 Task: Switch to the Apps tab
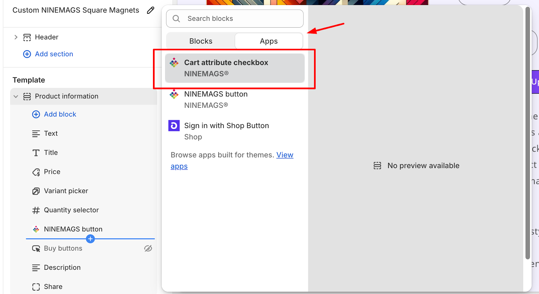(x=269, y=41)
